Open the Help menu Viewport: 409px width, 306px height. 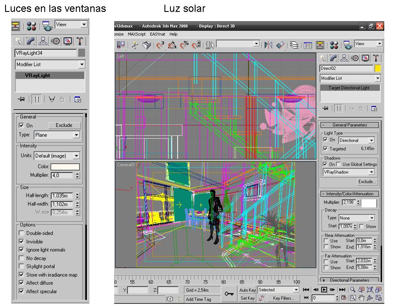click(x=173, y=34)
